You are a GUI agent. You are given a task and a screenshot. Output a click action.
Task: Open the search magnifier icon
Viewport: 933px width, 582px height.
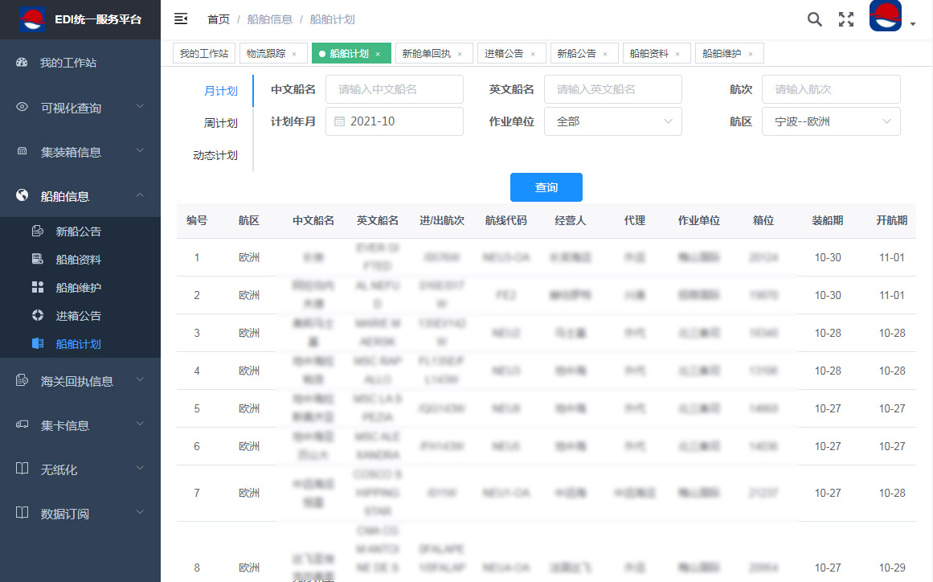814,19
